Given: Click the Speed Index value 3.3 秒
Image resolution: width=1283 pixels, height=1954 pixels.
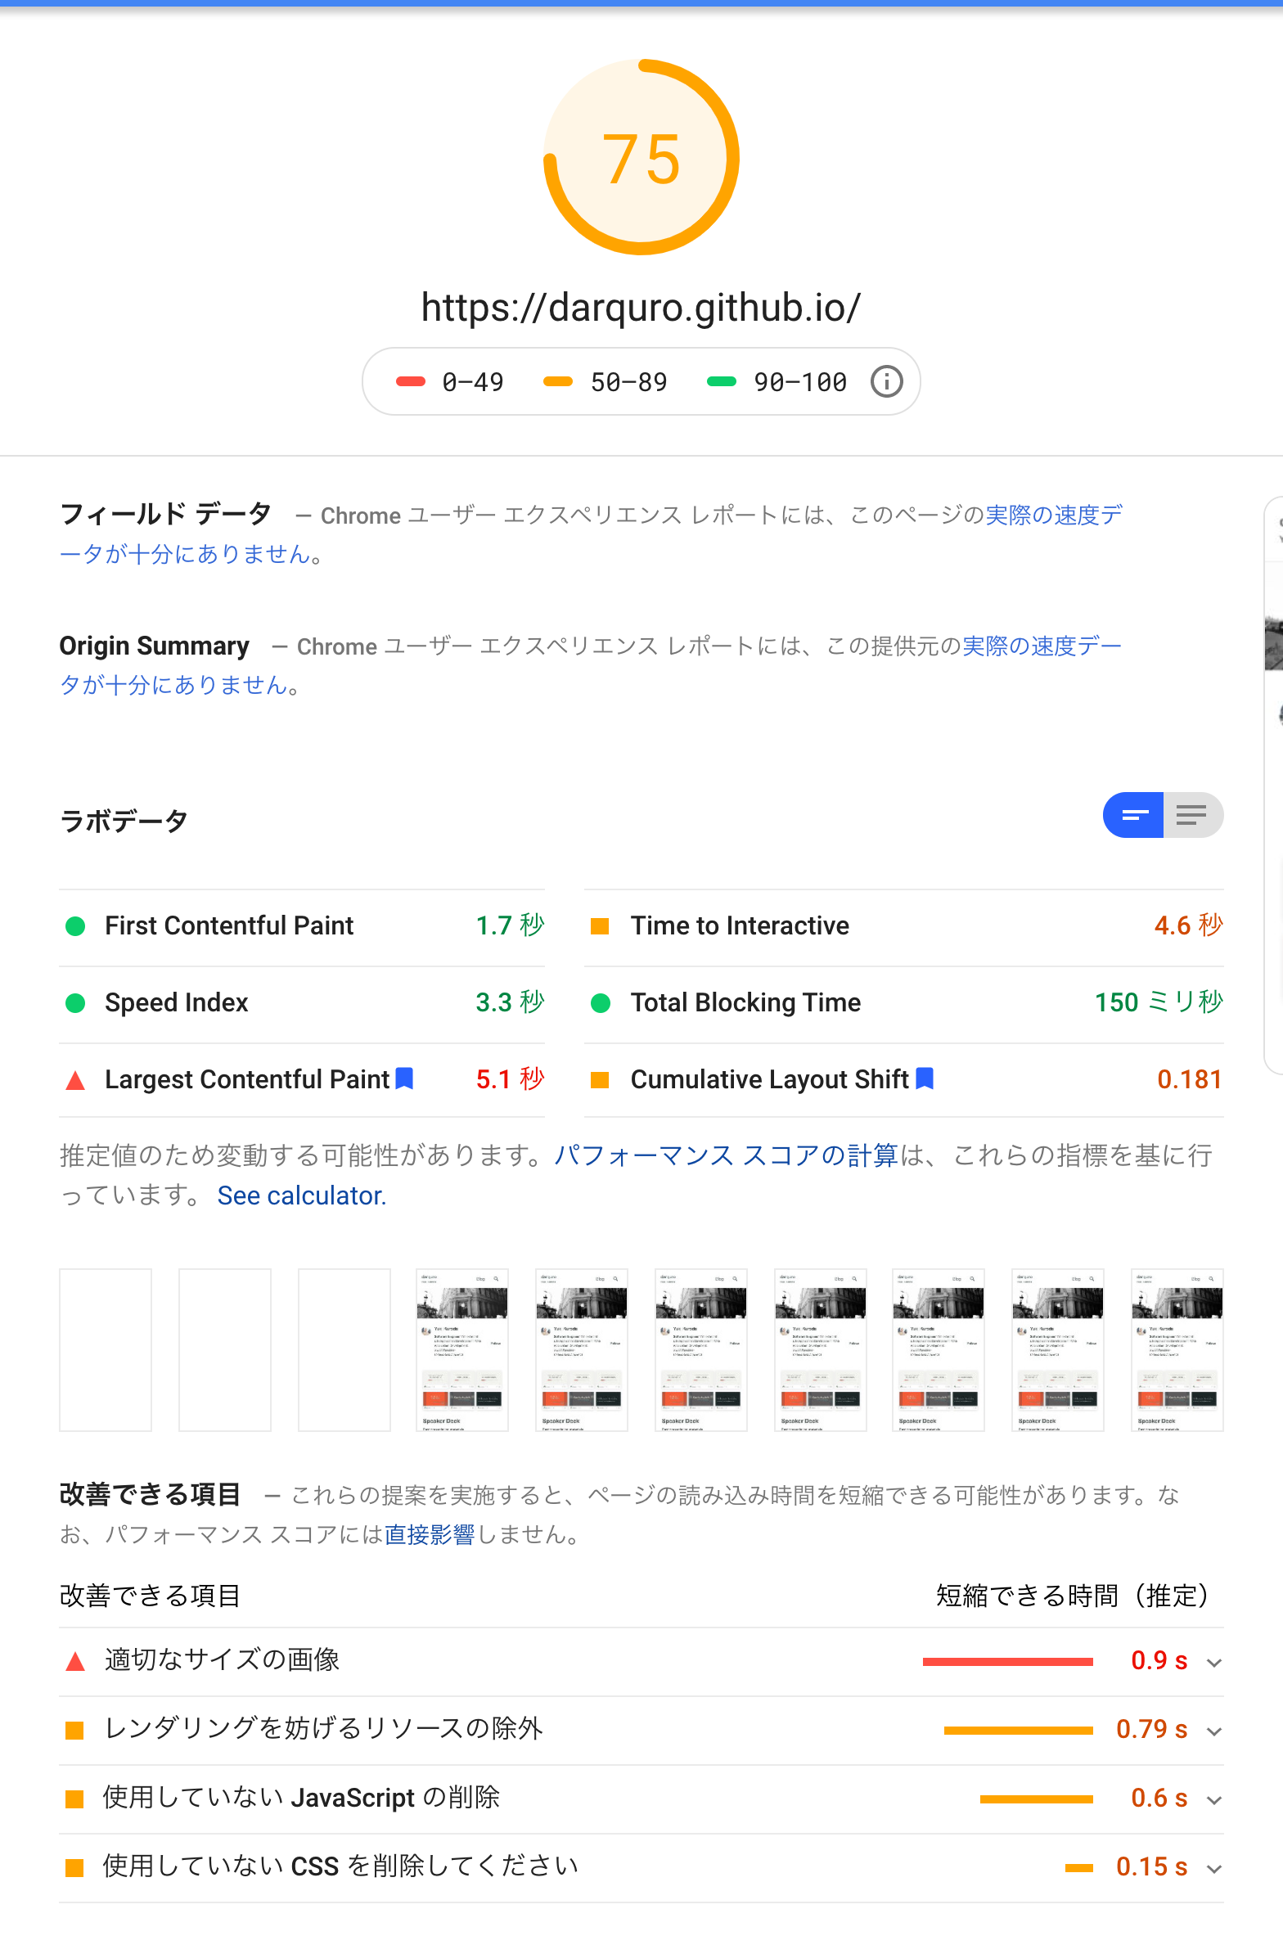Looking at the screenshot, I should [x=510, y=1002].
